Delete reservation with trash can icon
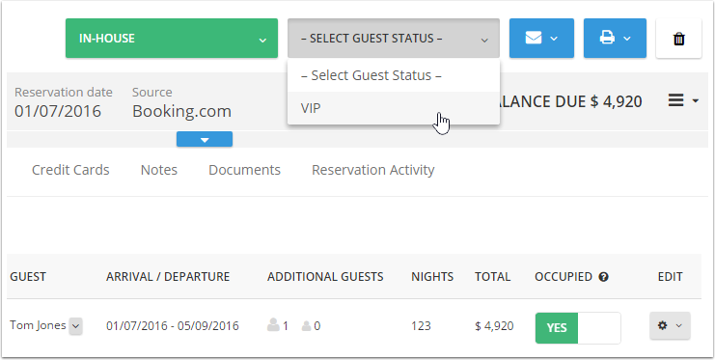The height and width of the screenshot is (360, 715). click(x=678, y=39)
